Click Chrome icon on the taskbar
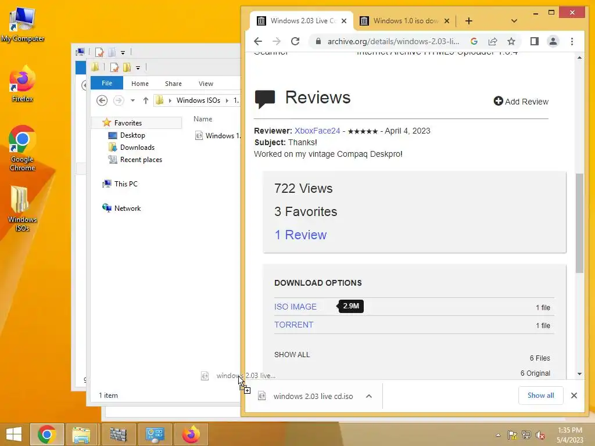The height and width of the screenshot is (446, 595). coord(46,434)
